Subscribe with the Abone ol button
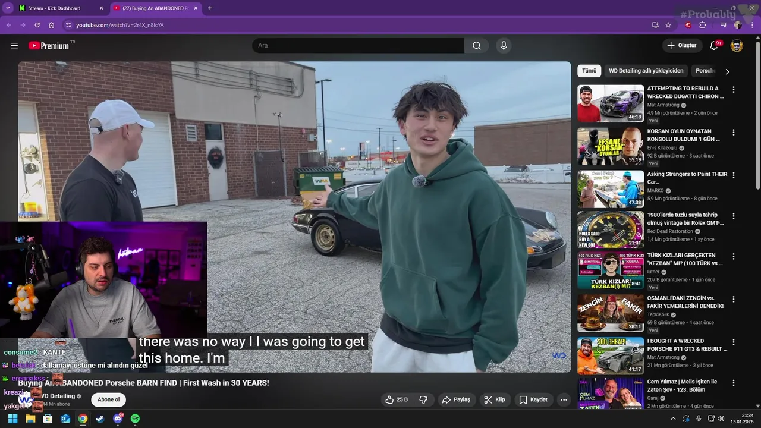The width and height of the screenshot is (761, 428). 109,399
